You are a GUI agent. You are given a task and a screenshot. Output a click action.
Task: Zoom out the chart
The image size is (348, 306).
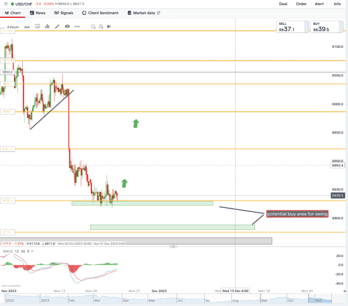click(x=93, y=27)
